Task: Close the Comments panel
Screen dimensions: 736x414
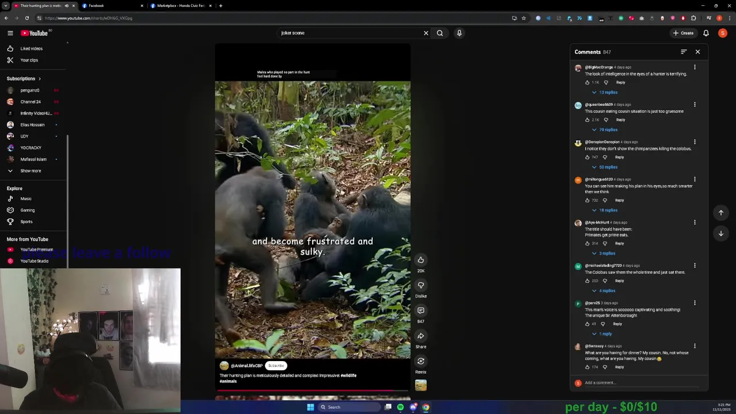Action: [697, 52]
